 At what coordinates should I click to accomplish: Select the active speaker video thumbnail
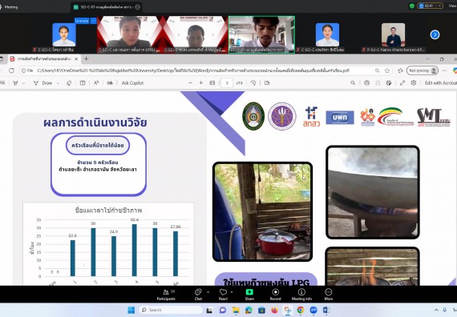click(x=261, y=34)
